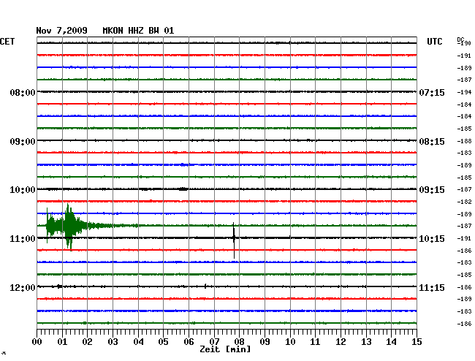Select minute 05 on the time axis
This screenshot has width=475, height=361.
tap(163, 341)
